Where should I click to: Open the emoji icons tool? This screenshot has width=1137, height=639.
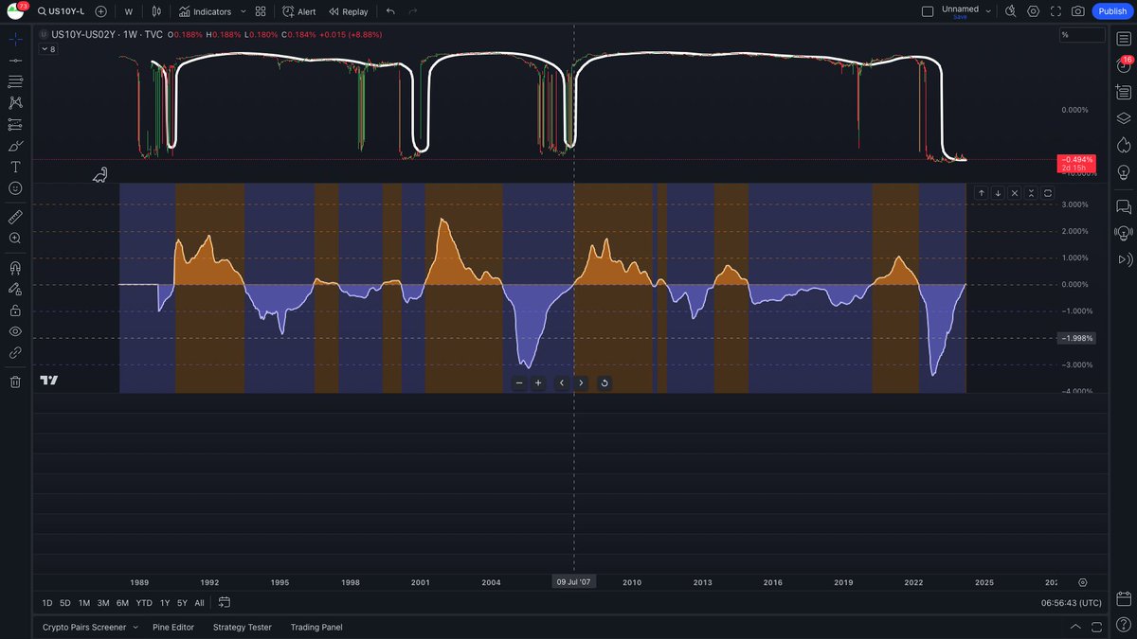click(x=15, y=188)
